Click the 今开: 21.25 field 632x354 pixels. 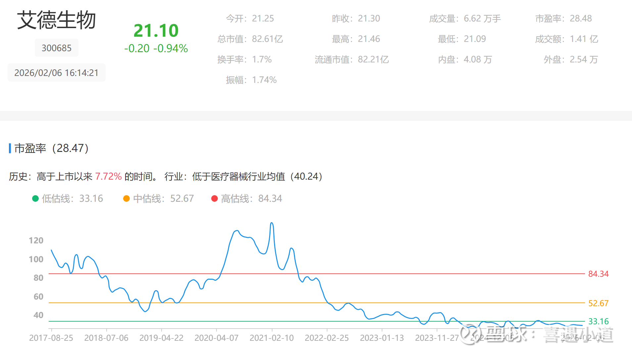pyautogui.click(x=250, y=18)
